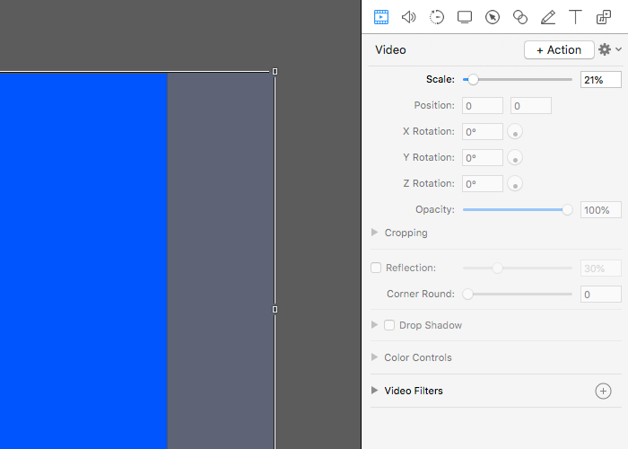The width and height of the screenshot is (628, 449).
Task: Expand the Cropping section
Action: [374, 233]
